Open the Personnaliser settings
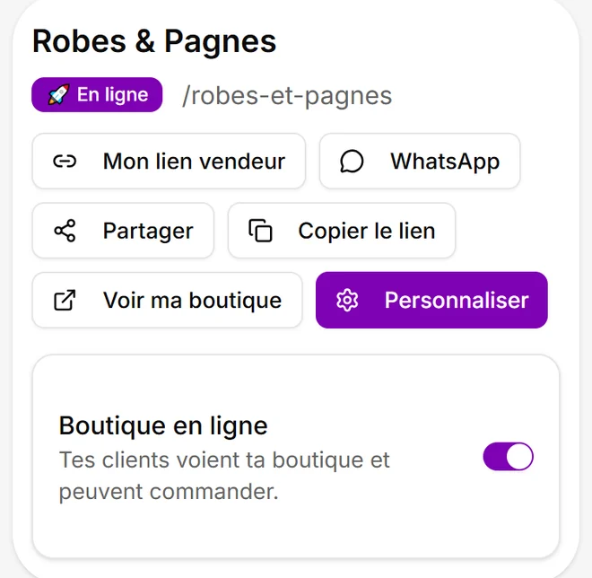The width and height of the screenshot is (592, 578). 431,301
